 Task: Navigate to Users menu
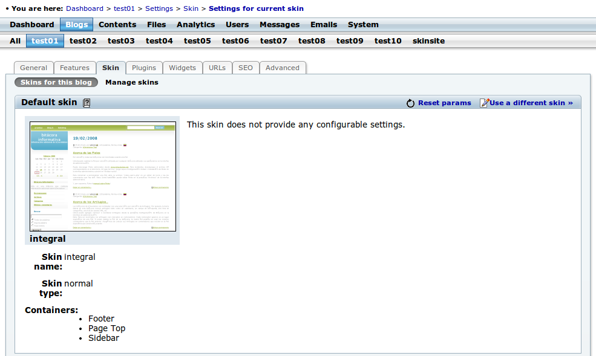point(237,25)
